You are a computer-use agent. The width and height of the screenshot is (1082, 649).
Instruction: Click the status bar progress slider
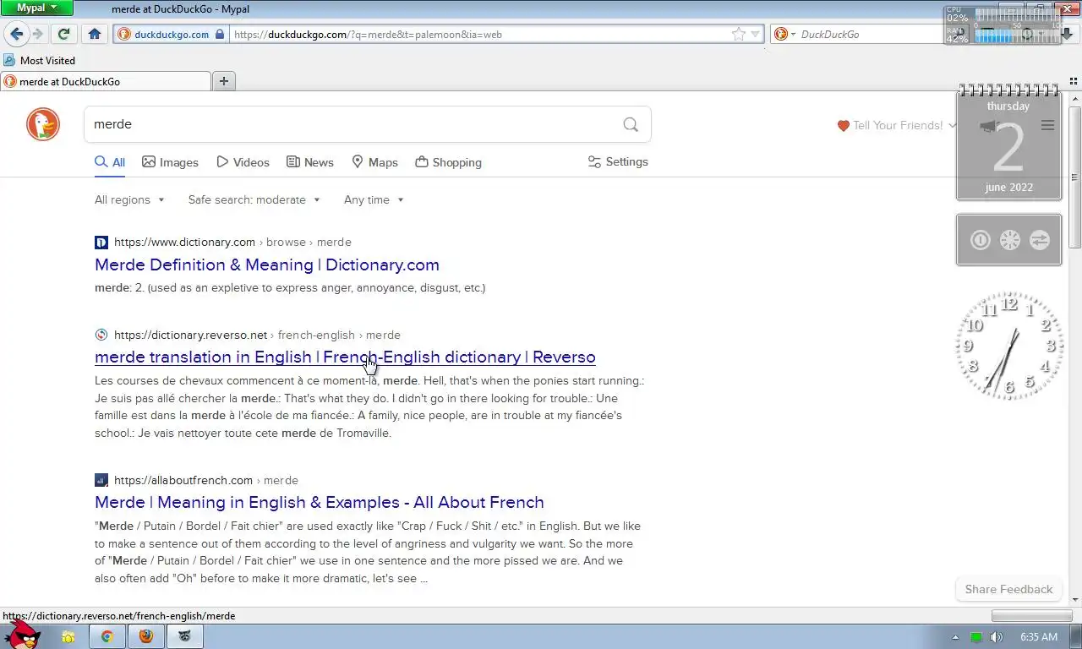point(1031,616)
